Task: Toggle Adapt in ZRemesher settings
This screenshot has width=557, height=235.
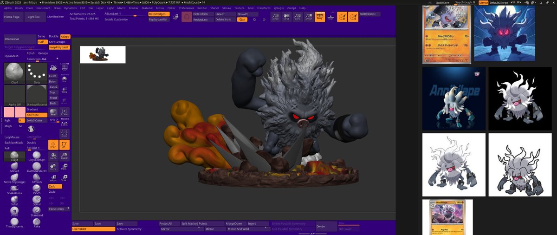Action: [65, 36]
